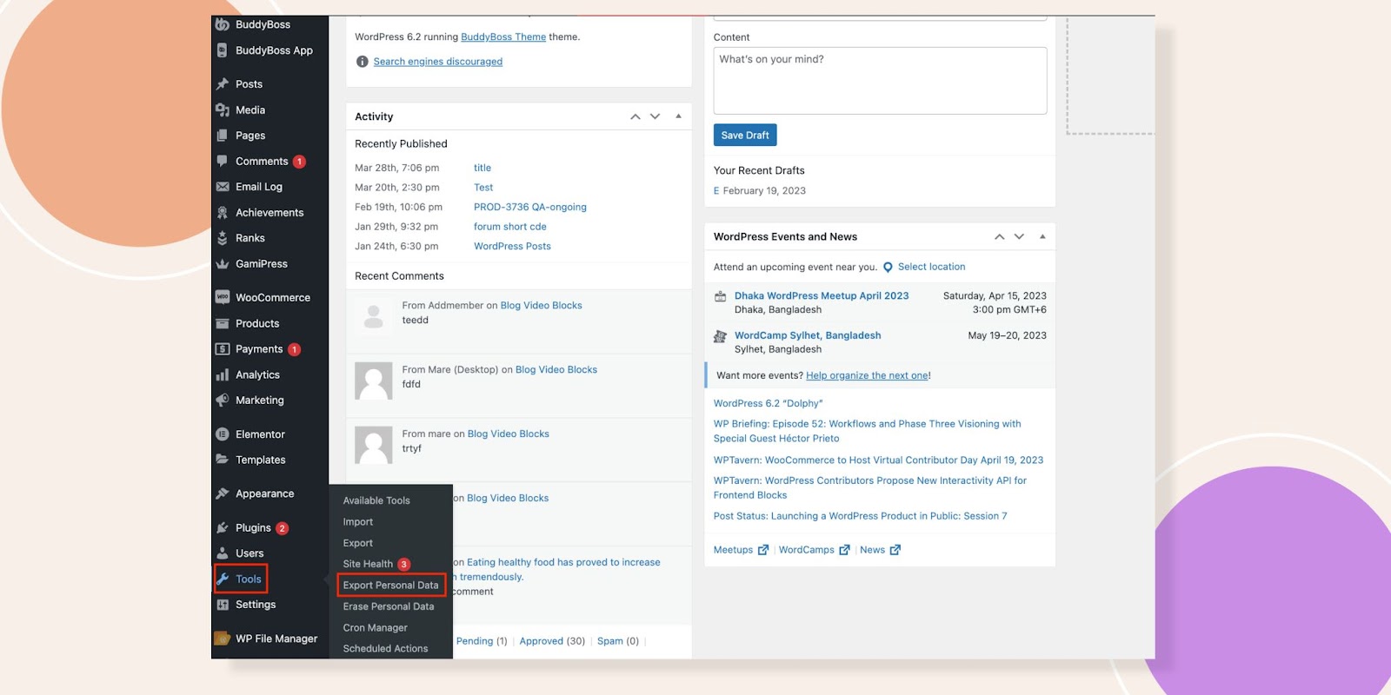Click the What's on your mind content field

click(x=880, y=81)
